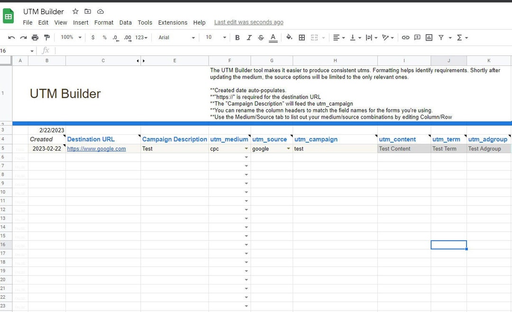Click the Create a filter icon
512x312 pixels.
(x=440, y=37)
